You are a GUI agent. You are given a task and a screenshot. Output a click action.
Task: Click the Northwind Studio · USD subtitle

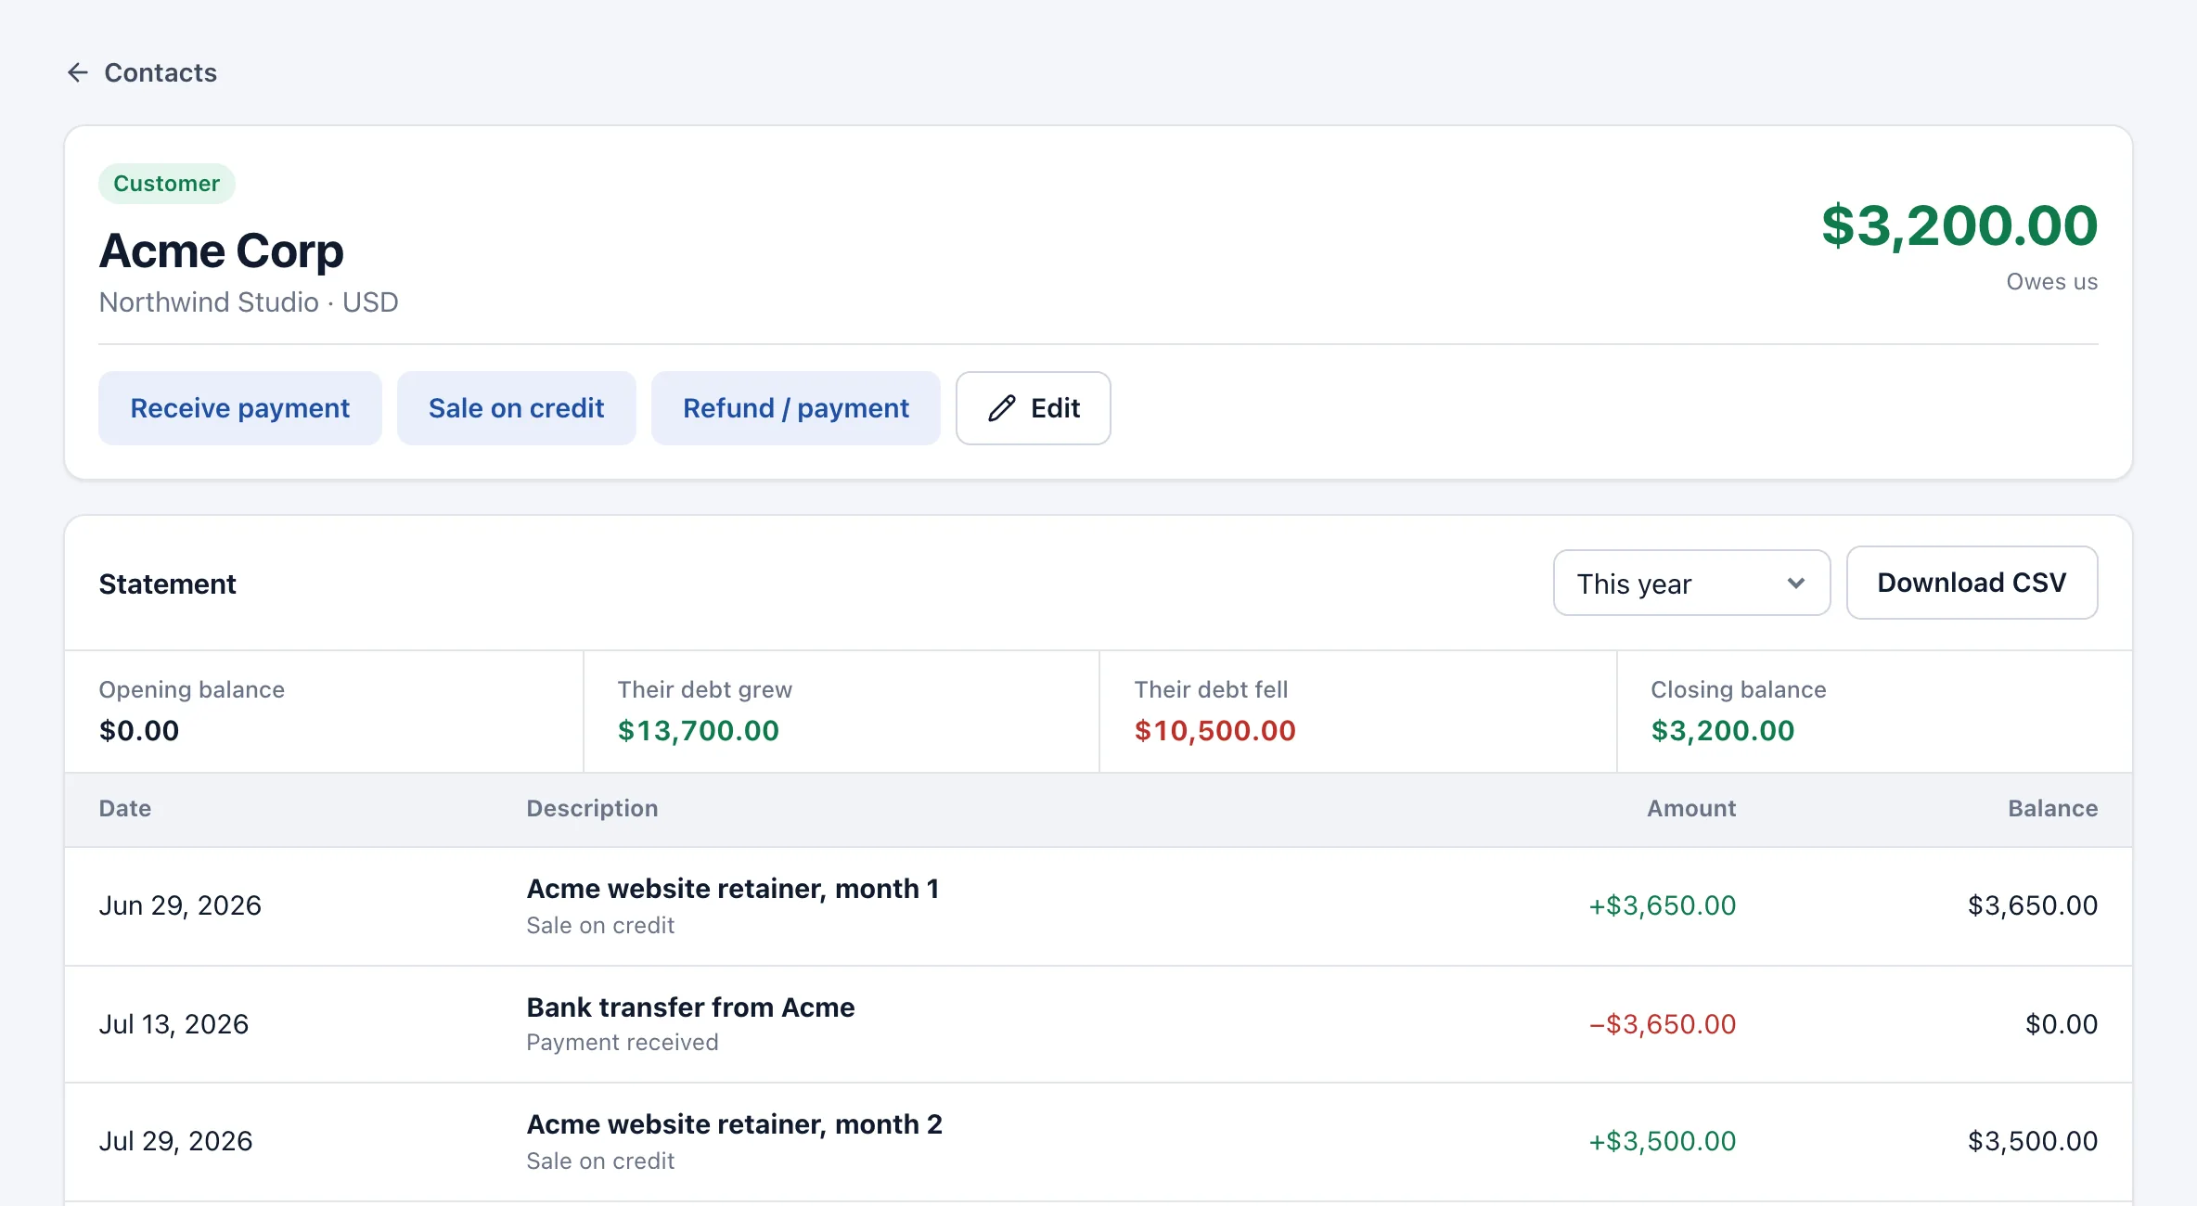pos(249,302)
